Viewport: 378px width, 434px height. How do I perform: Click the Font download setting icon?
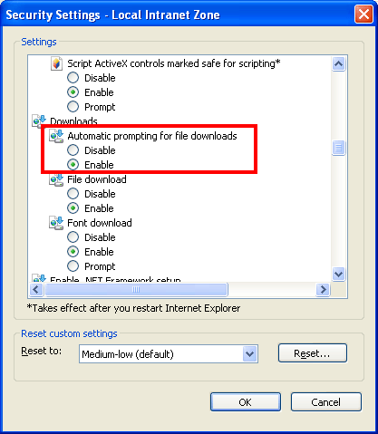tap(56, 223)
